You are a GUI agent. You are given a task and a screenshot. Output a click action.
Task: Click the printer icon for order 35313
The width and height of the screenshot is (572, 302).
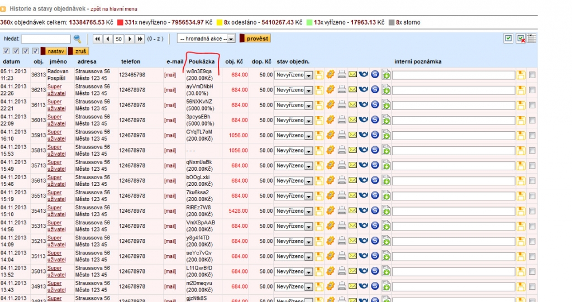point(342,226)
